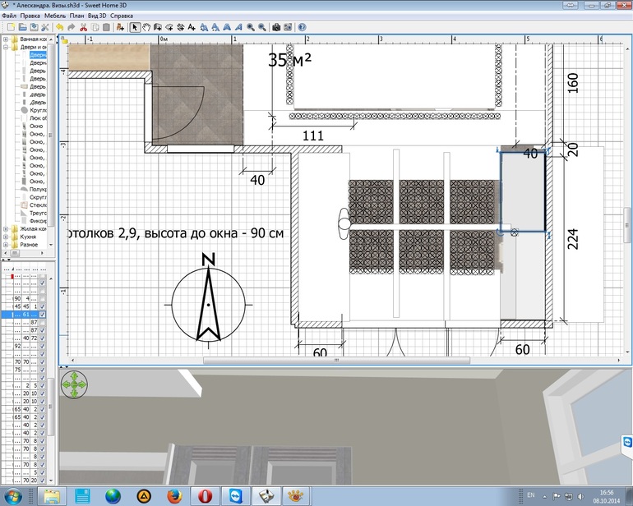Activate the Pan hand tool
Viewport: 633px width, 506px height.
[x=146, y=27]
